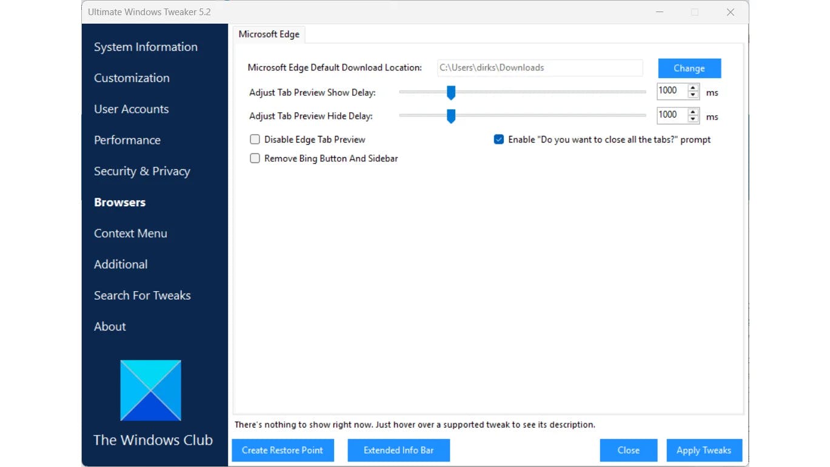Click the Show Delay milliseconds value field

click(x=672, y=91)
